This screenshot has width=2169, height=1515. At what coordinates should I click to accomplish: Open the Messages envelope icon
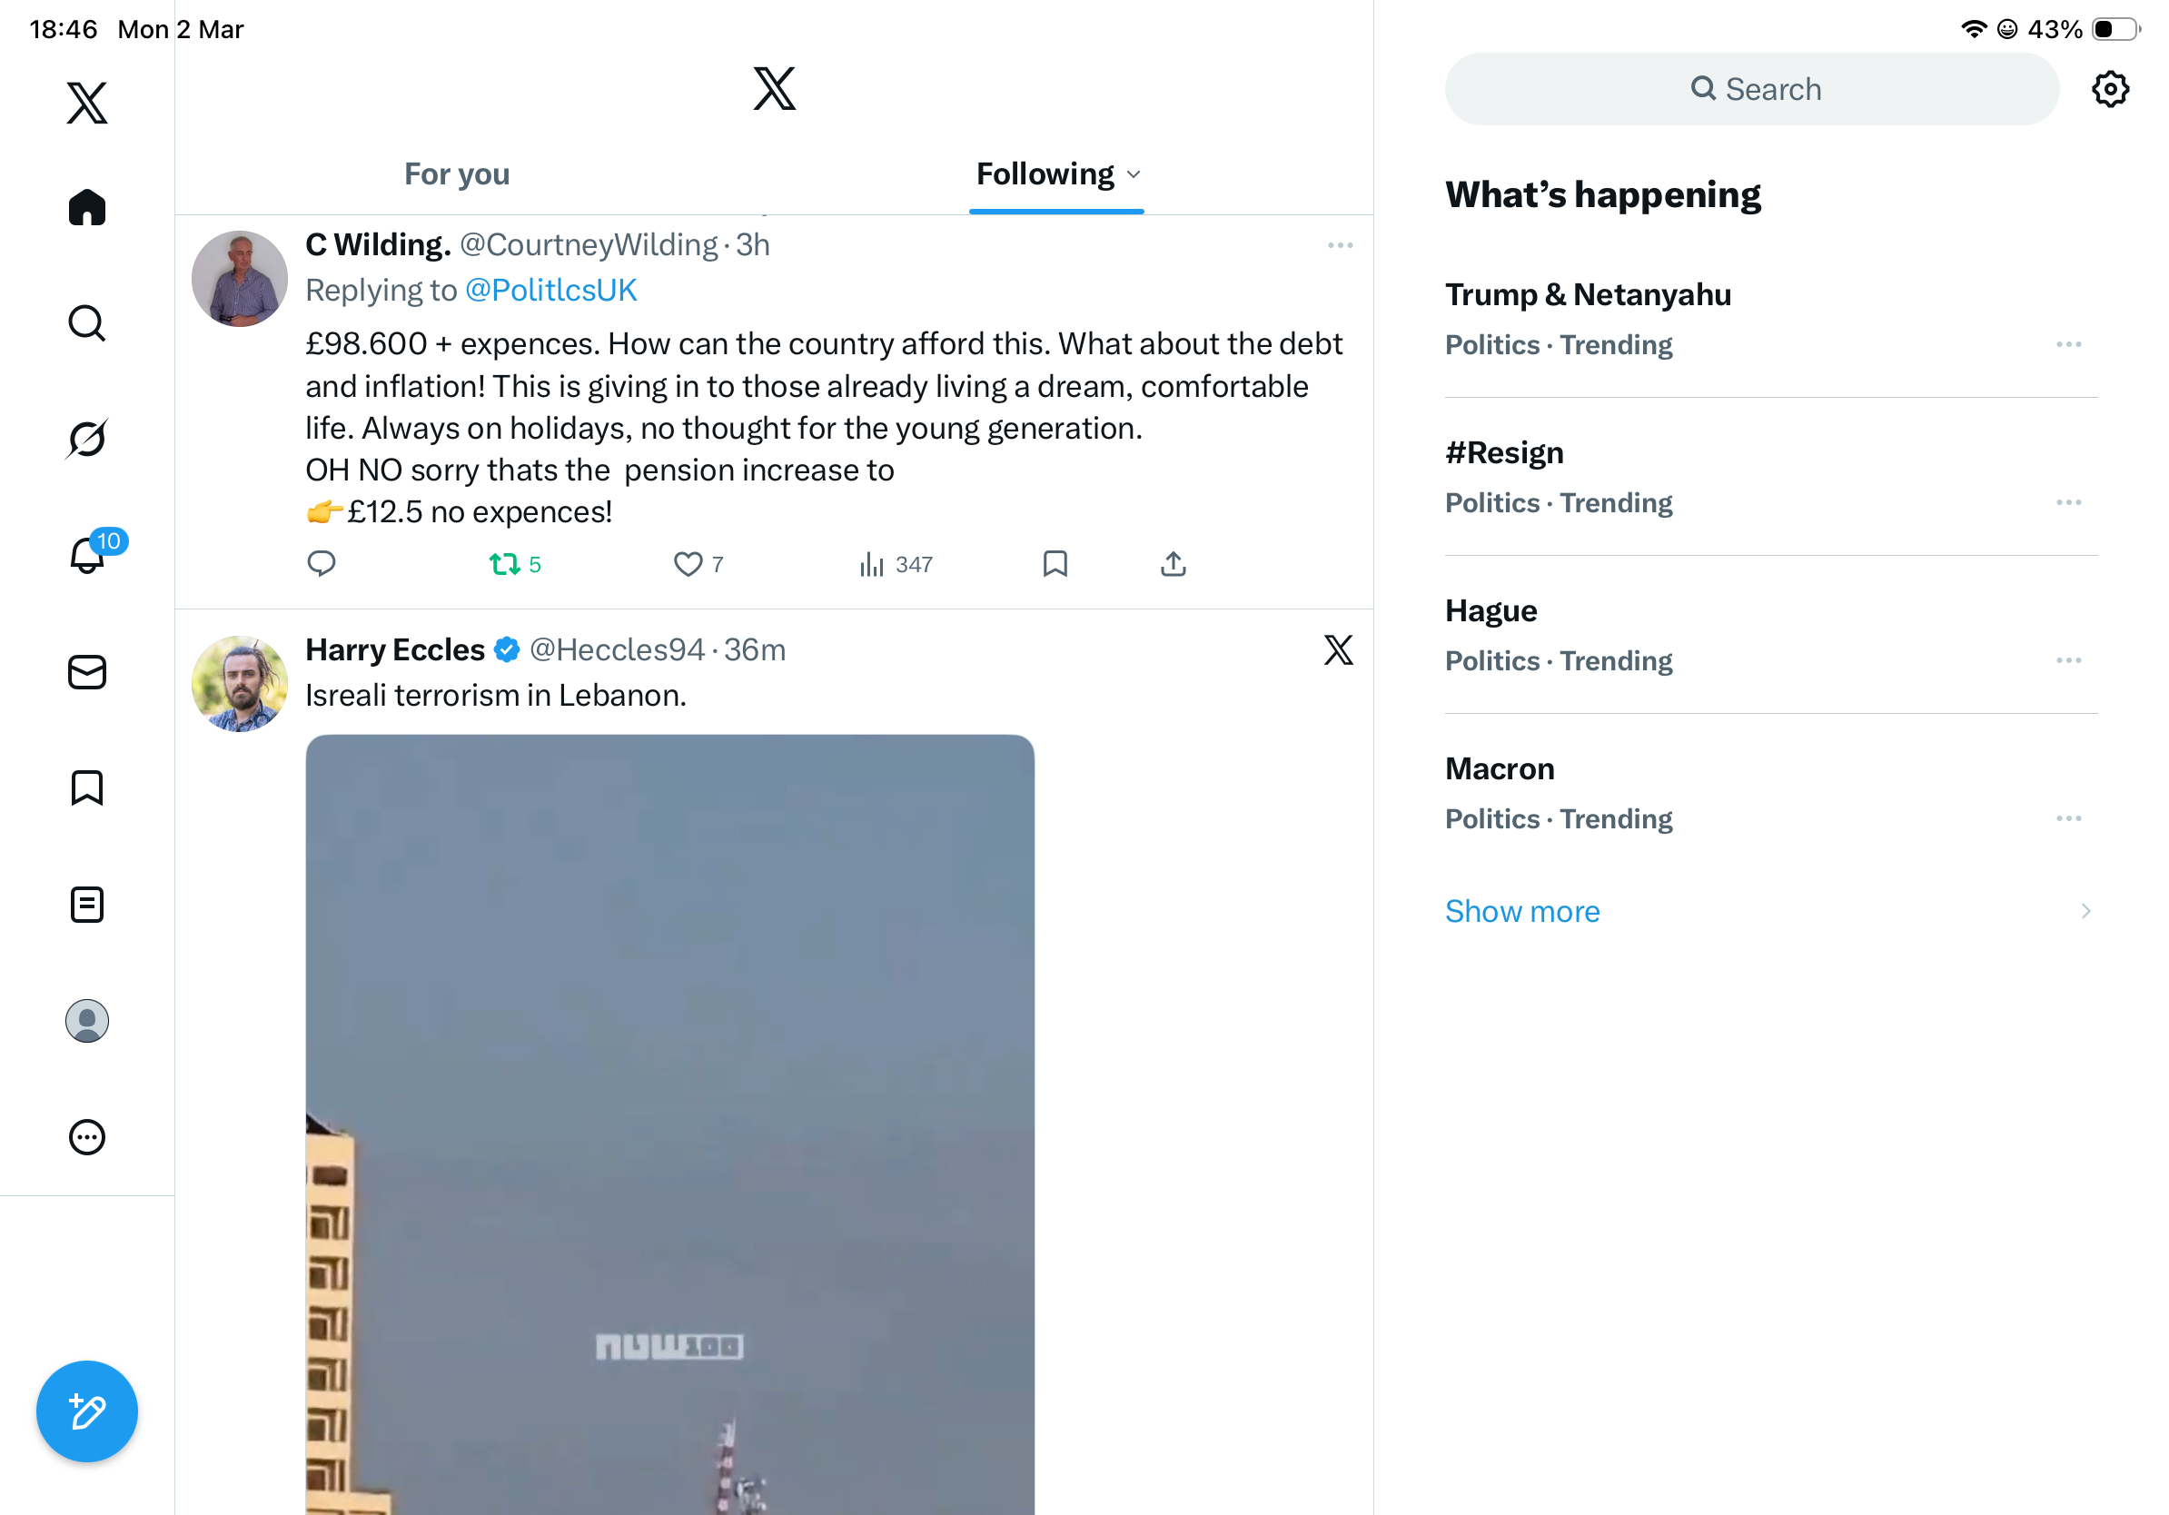tap(87, 672)
